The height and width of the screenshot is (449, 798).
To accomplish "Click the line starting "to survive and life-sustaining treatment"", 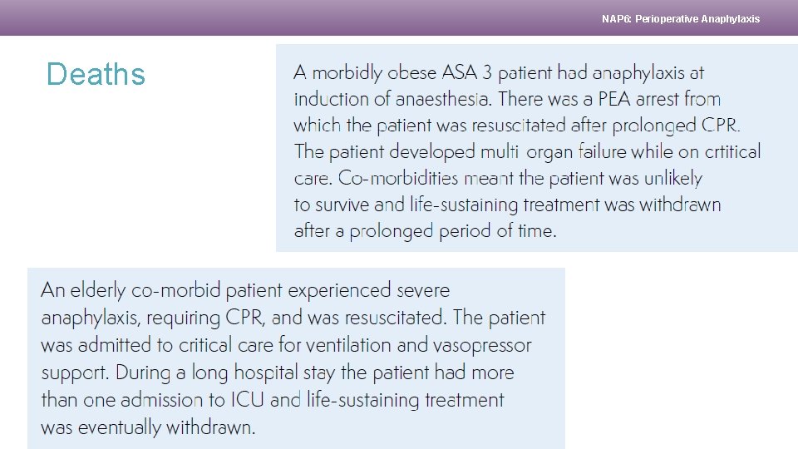I will pyautogui.click(x=507, y=205).
